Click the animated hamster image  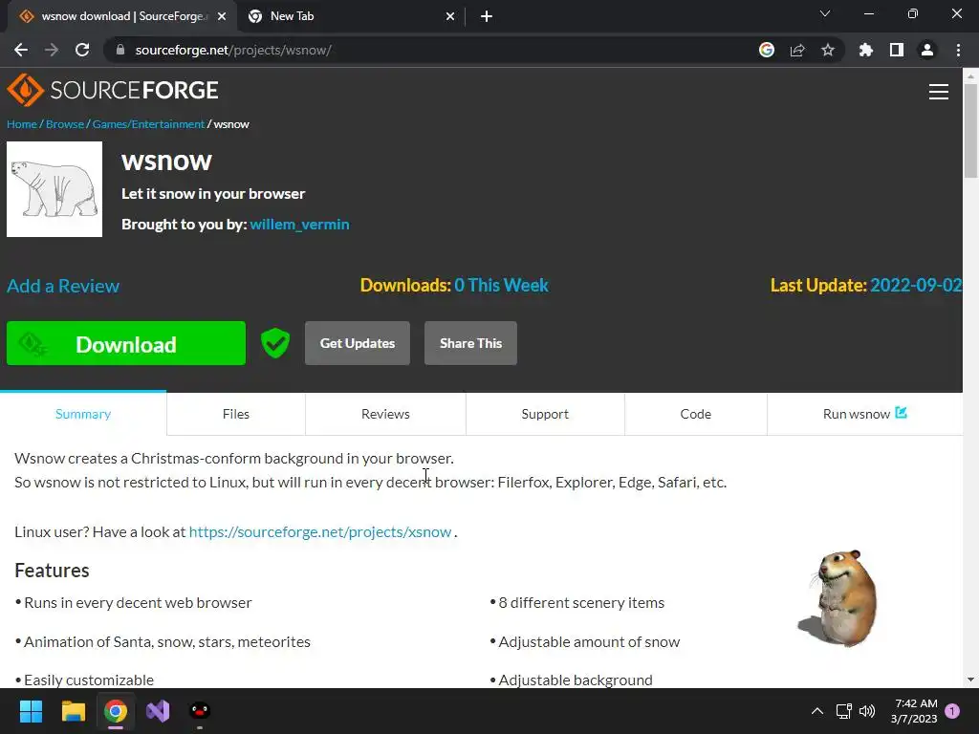tap(838, 598)
